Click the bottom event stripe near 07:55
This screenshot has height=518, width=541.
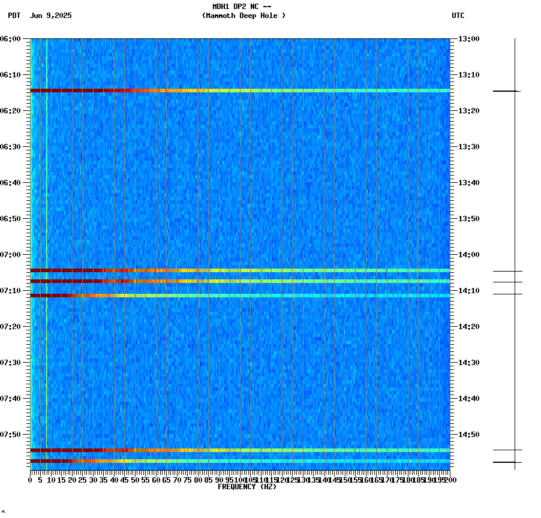(x=240, y=448)
